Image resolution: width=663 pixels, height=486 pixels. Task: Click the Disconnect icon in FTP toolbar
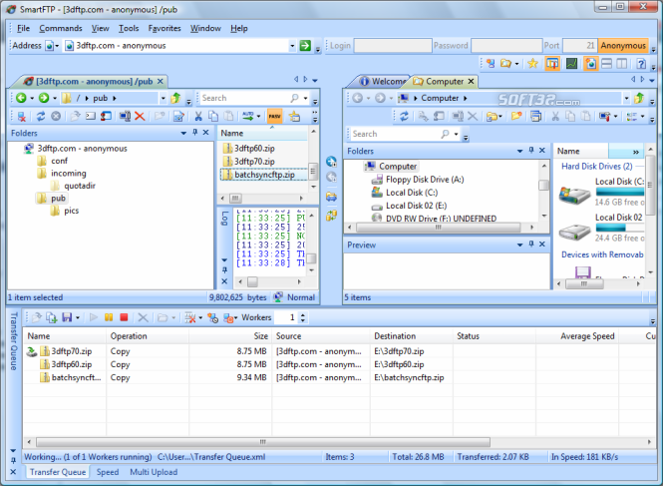(x=22, y=116)
